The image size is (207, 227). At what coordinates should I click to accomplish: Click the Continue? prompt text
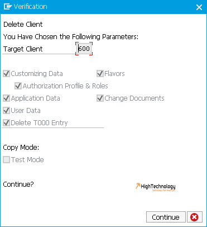[x=18, y=185]
